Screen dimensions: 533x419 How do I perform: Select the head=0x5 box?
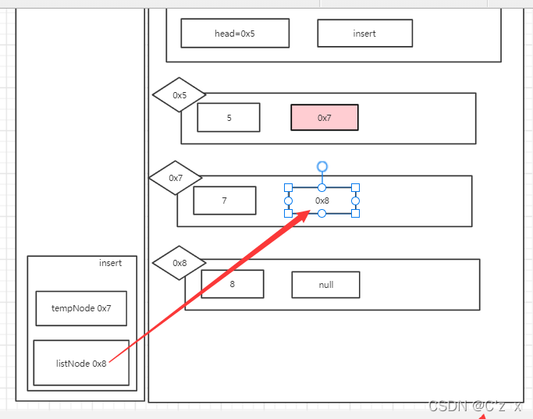[x=235, y=34]
